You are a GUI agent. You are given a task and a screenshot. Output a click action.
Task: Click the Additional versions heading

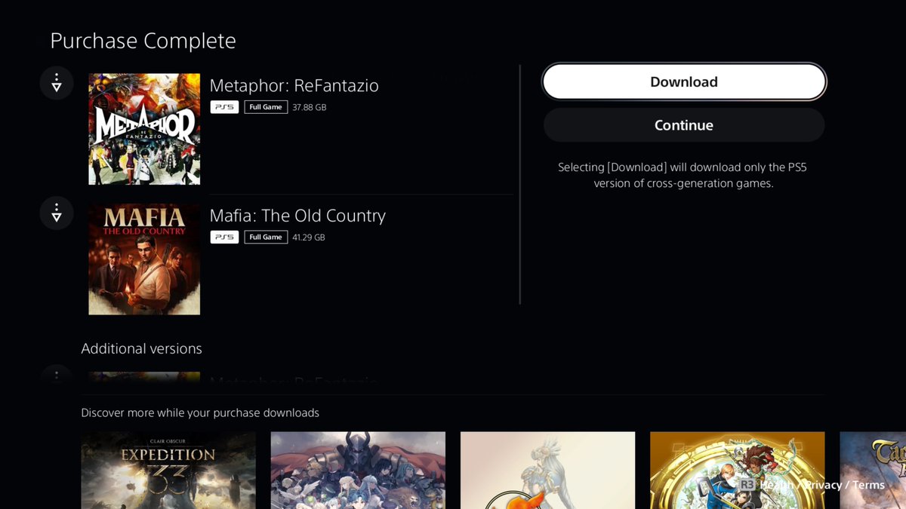tap(141, 348)
